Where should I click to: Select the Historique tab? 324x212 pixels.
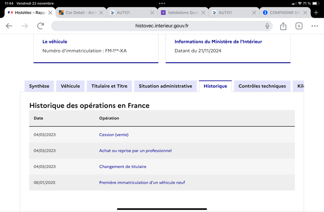215,86
